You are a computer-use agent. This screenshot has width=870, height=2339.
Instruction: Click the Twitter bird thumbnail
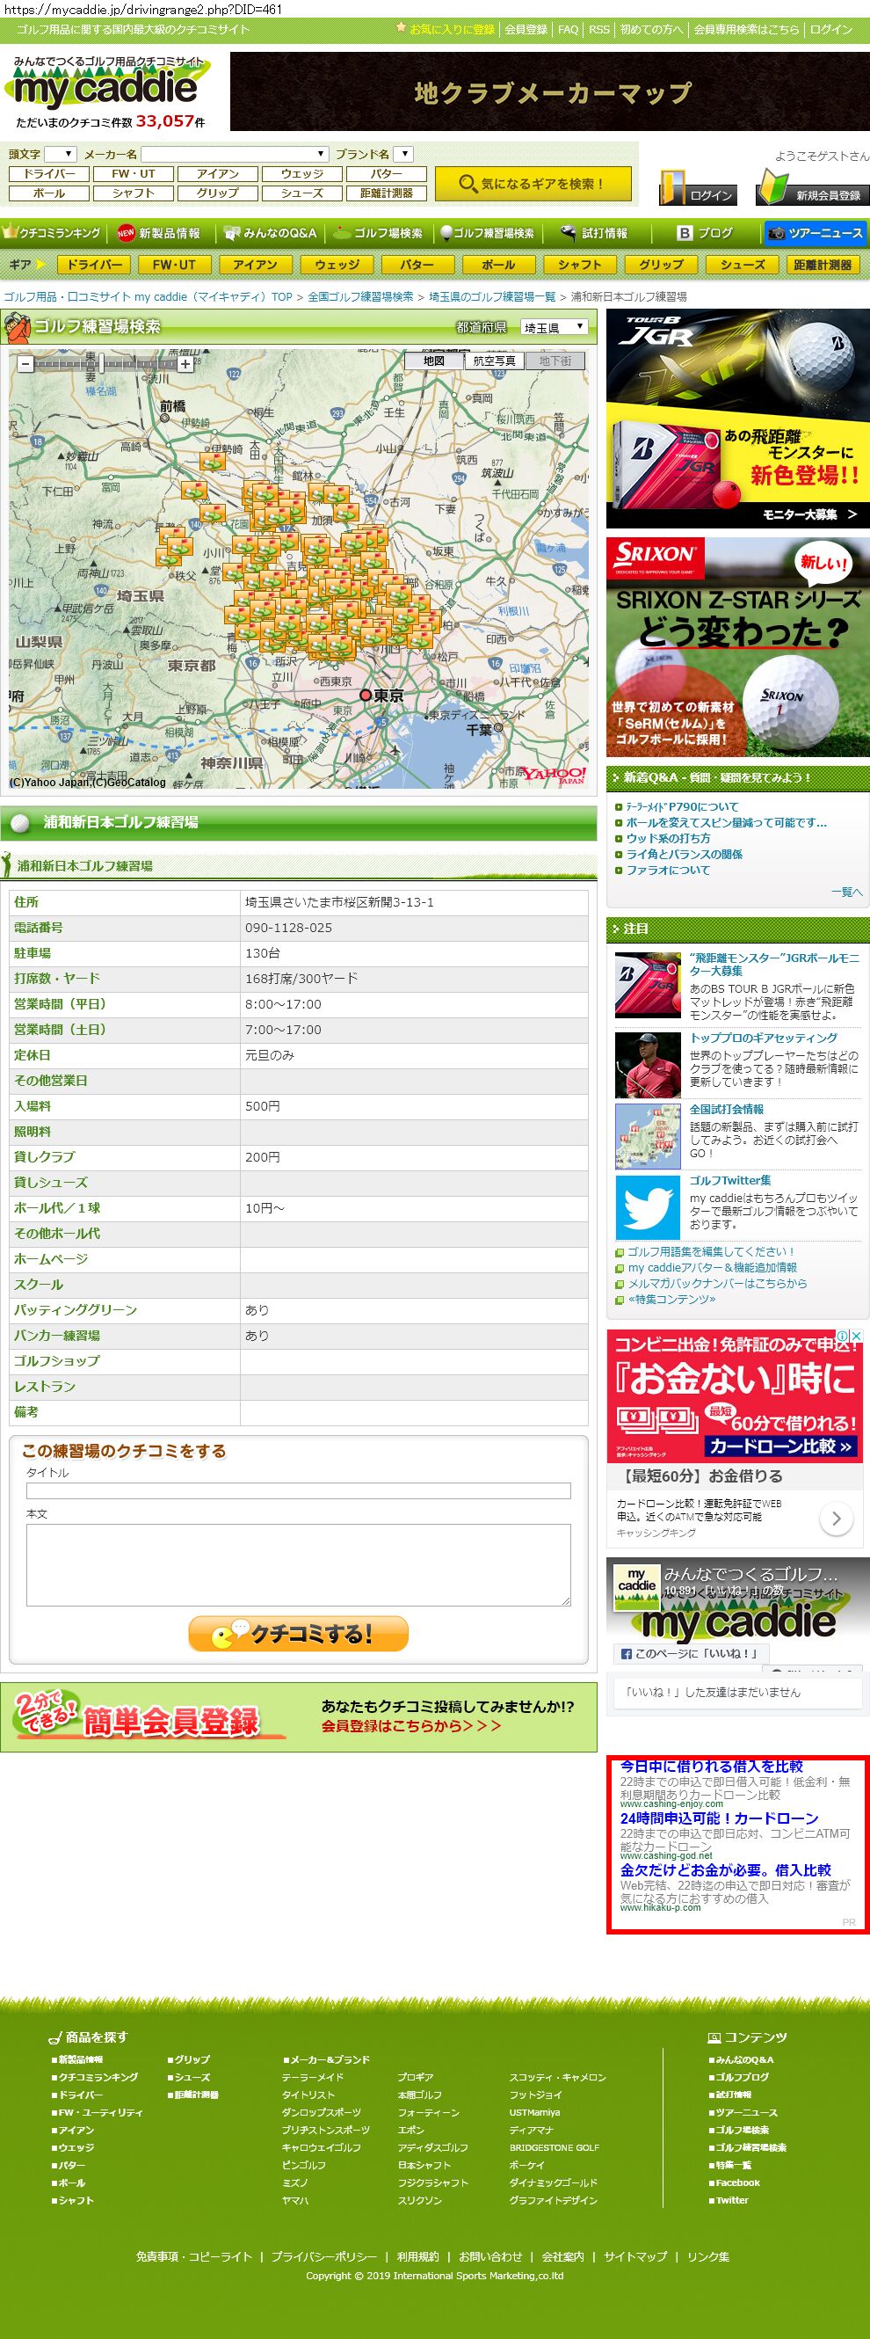(648, 1206)
